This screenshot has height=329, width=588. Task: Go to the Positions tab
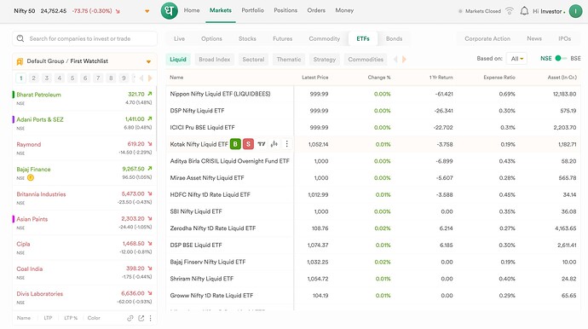[285, 10]
